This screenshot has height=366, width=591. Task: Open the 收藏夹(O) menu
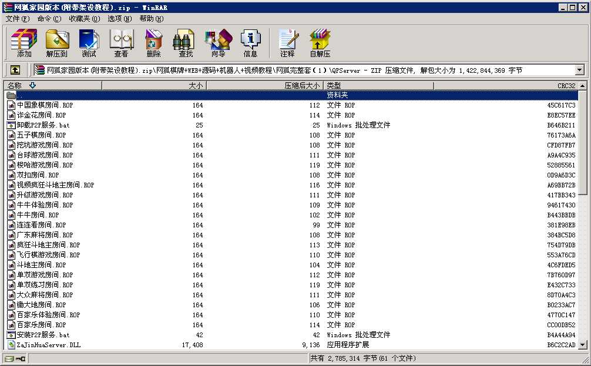click(x=85, y=18)
